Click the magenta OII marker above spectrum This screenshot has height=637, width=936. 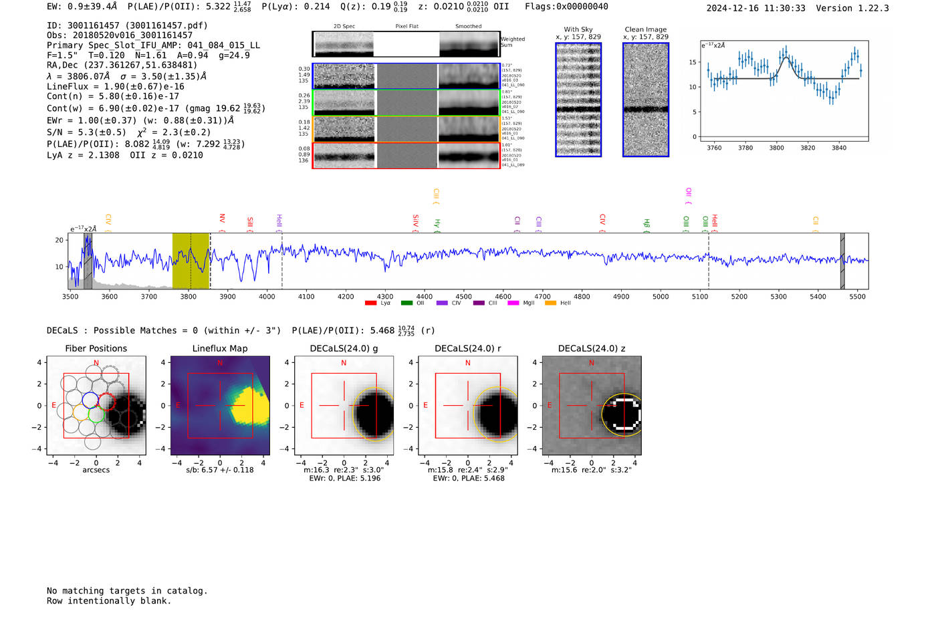click(x=688, y=195)
